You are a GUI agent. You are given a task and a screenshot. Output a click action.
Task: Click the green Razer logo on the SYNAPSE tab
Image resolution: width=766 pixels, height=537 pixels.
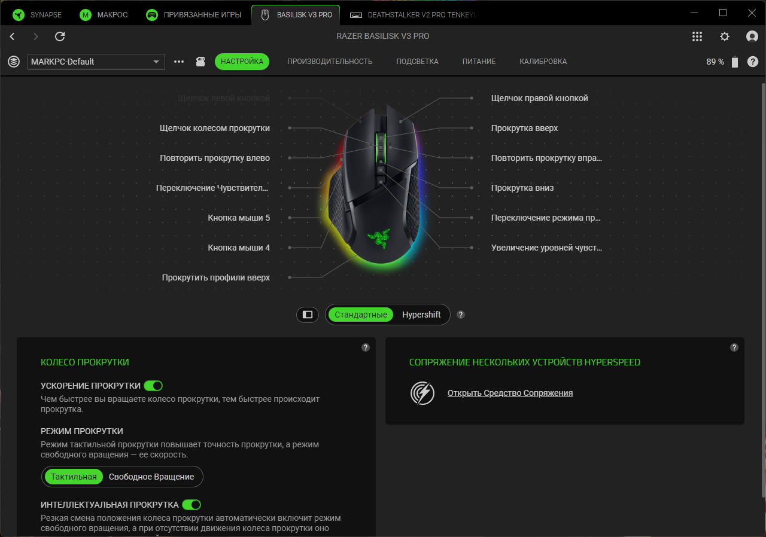click(19, 15)
